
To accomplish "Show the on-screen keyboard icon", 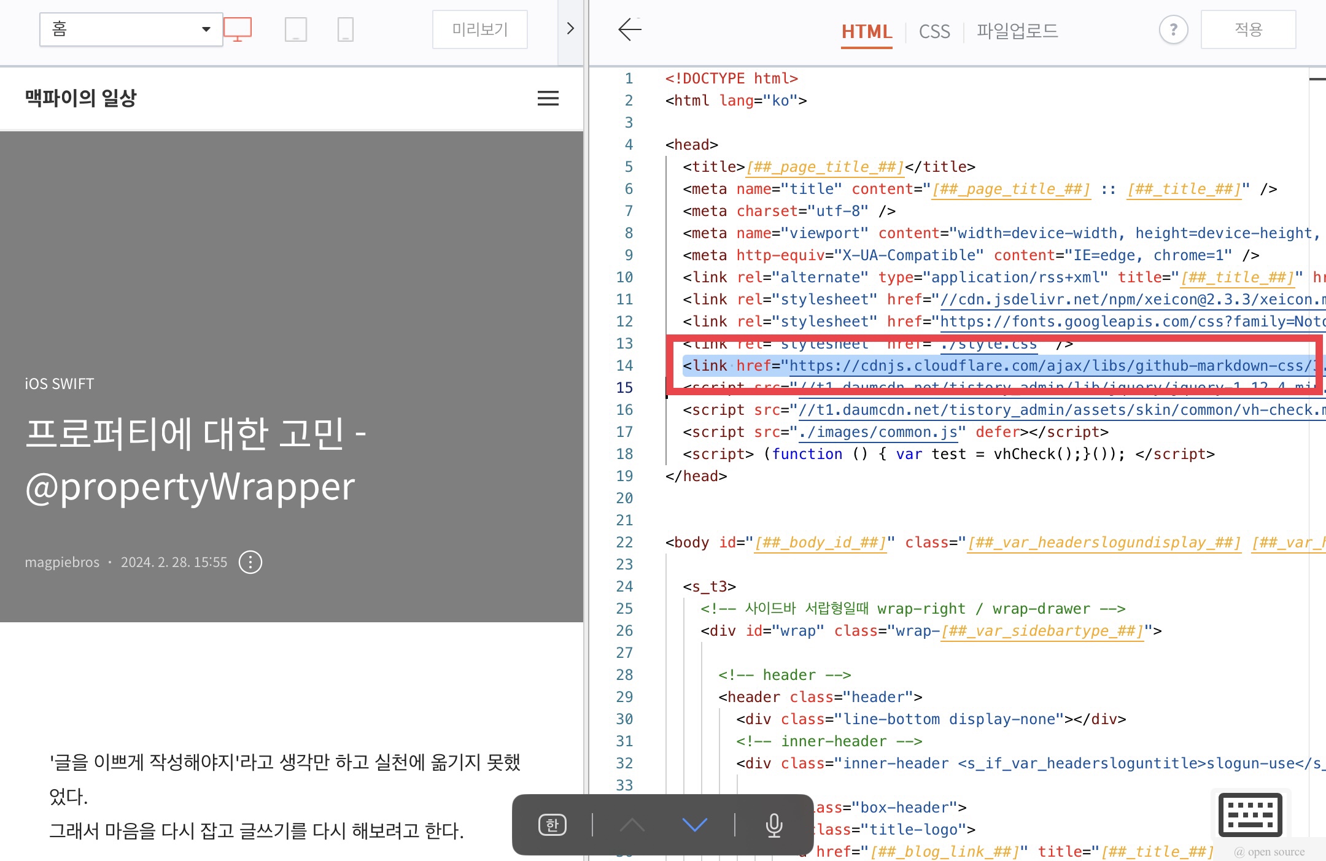I will tap(1250, 814).
